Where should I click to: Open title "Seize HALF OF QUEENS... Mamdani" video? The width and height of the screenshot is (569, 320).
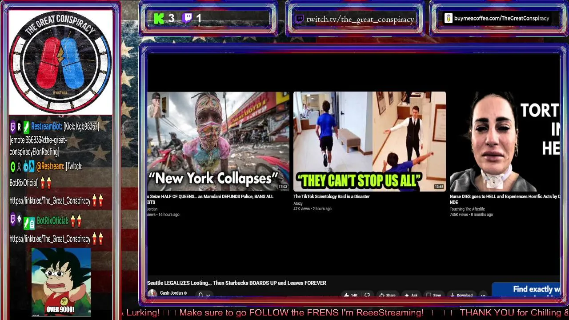[x=210, y=199]
